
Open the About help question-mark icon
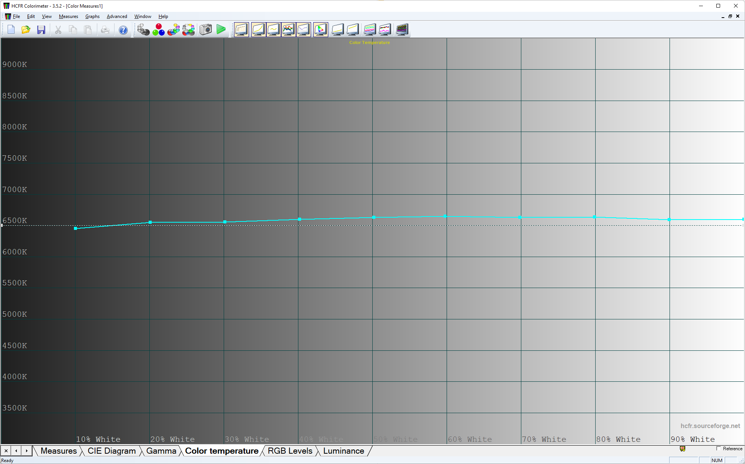pyautogui.click(x=123, y=29)
